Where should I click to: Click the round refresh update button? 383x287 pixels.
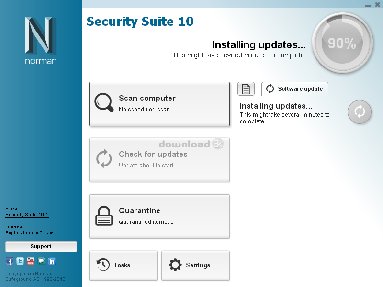[360, 112]
